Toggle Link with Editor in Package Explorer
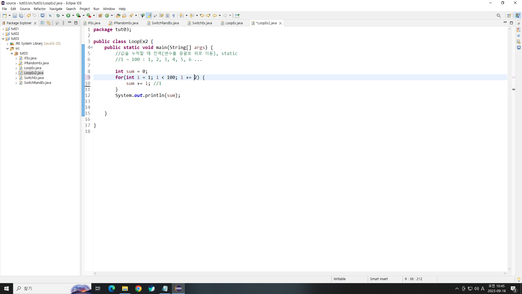522x294 pixels. tap(49, 23)
